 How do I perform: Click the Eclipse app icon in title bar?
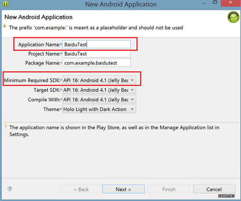pos(6,4)
